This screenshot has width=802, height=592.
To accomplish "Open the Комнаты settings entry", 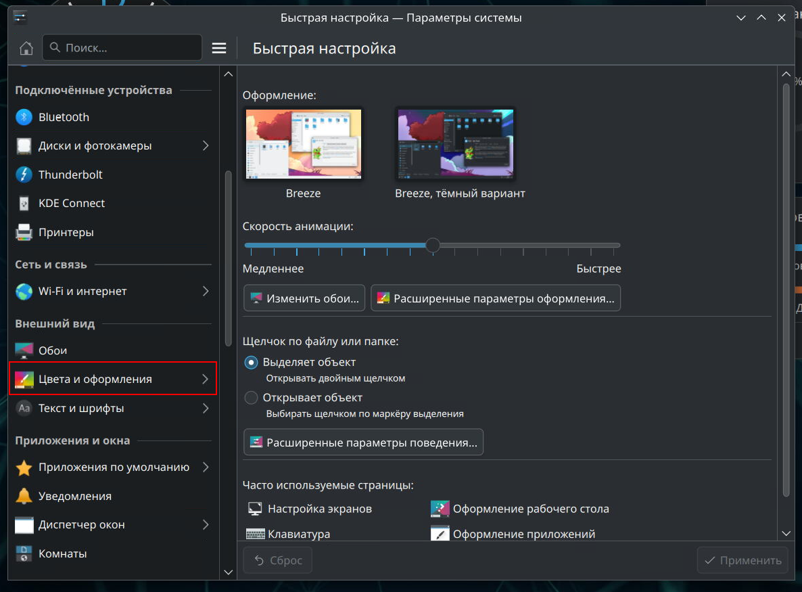I will pos(62,553).
